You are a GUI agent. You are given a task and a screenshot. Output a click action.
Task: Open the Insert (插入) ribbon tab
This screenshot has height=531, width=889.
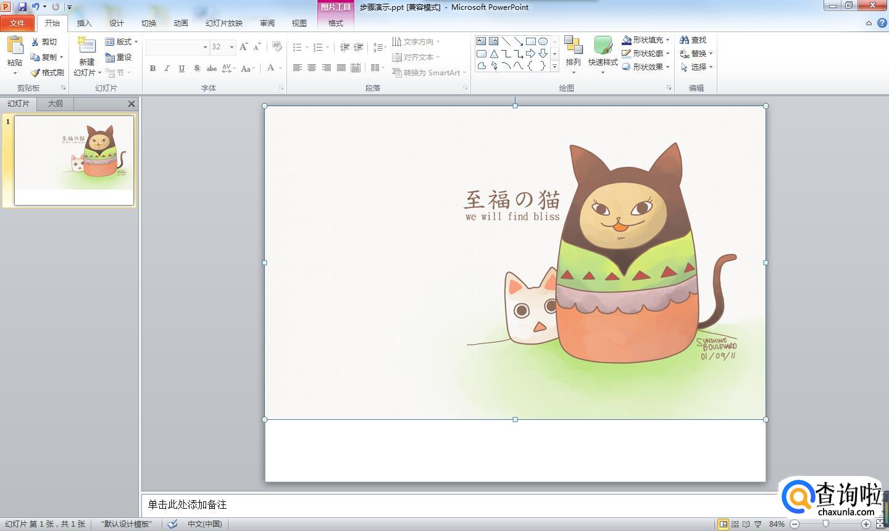click(x=84, y=23)
